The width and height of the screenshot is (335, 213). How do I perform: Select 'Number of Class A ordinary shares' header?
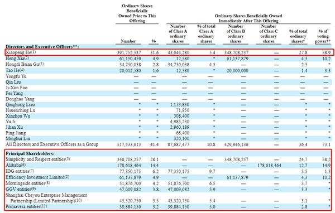pyautogui.click(x=178, y=33)
